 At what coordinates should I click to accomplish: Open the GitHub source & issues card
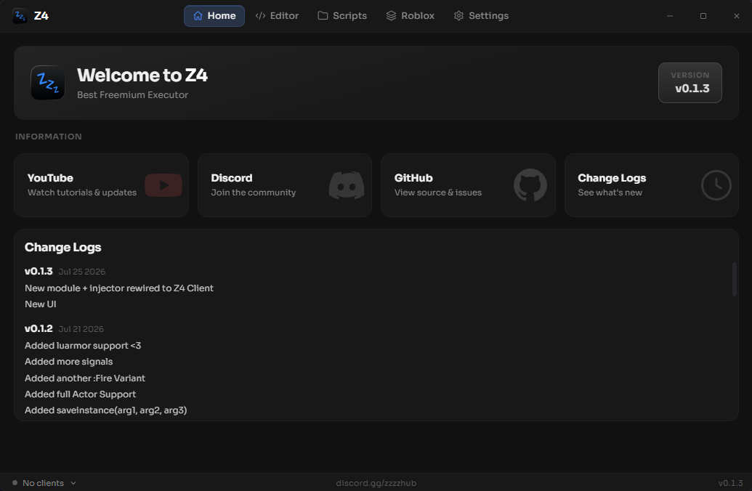[468, 185]
